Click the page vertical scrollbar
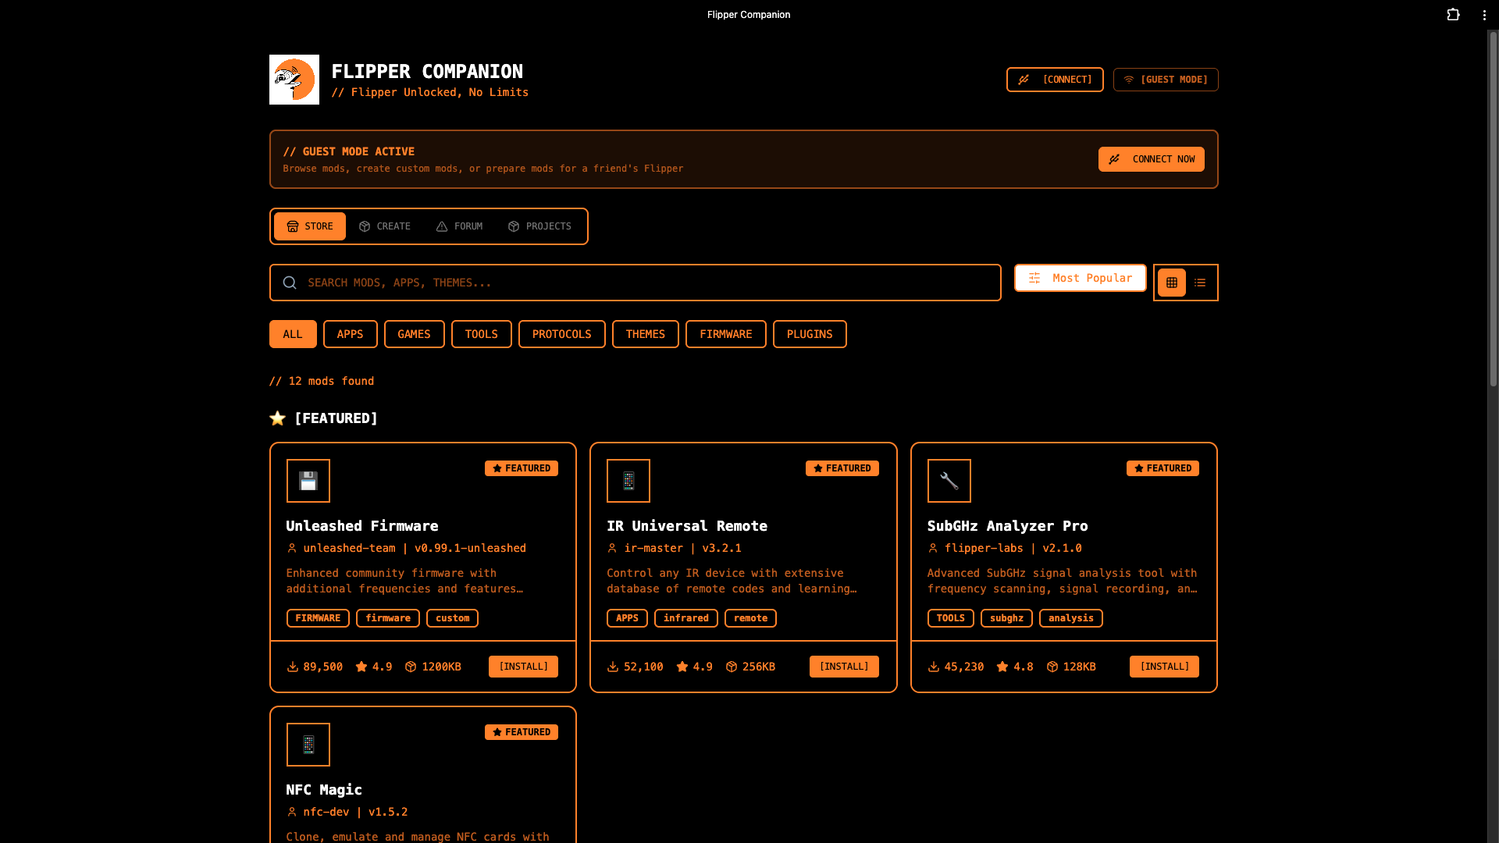 (1493, 208)
